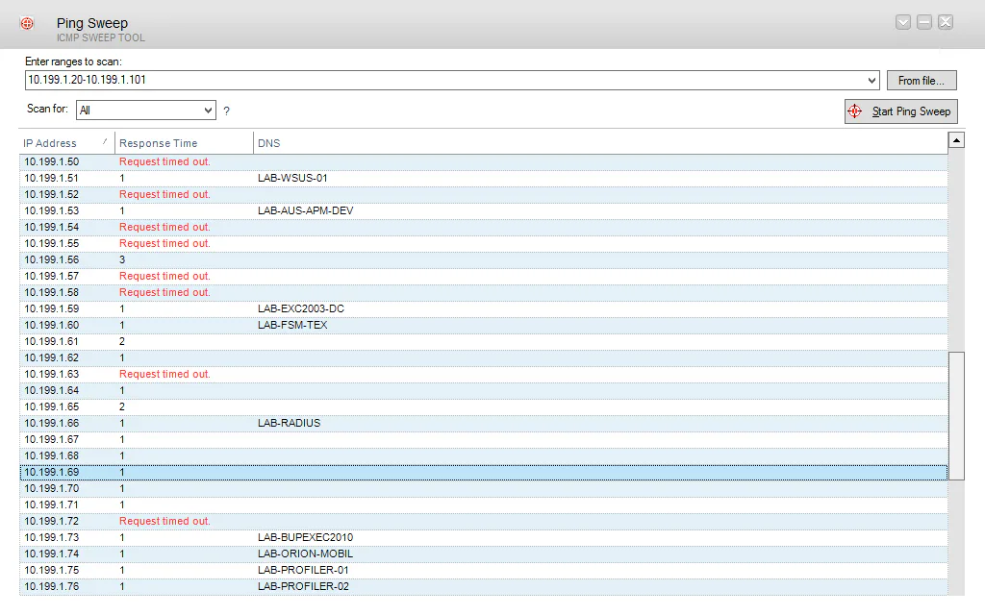The image size is (985, 615).
Task: Select row 10.199.1.67
Action: [x=483, y=439]
